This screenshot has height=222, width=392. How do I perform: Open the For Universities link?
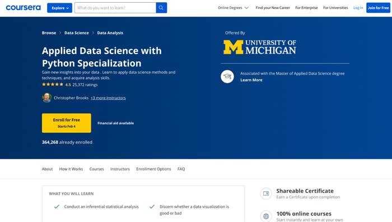click(335, 8)
